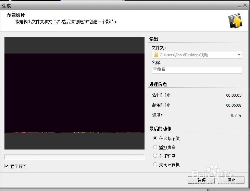Uncheck the 显示预览 checkbox

7,166
